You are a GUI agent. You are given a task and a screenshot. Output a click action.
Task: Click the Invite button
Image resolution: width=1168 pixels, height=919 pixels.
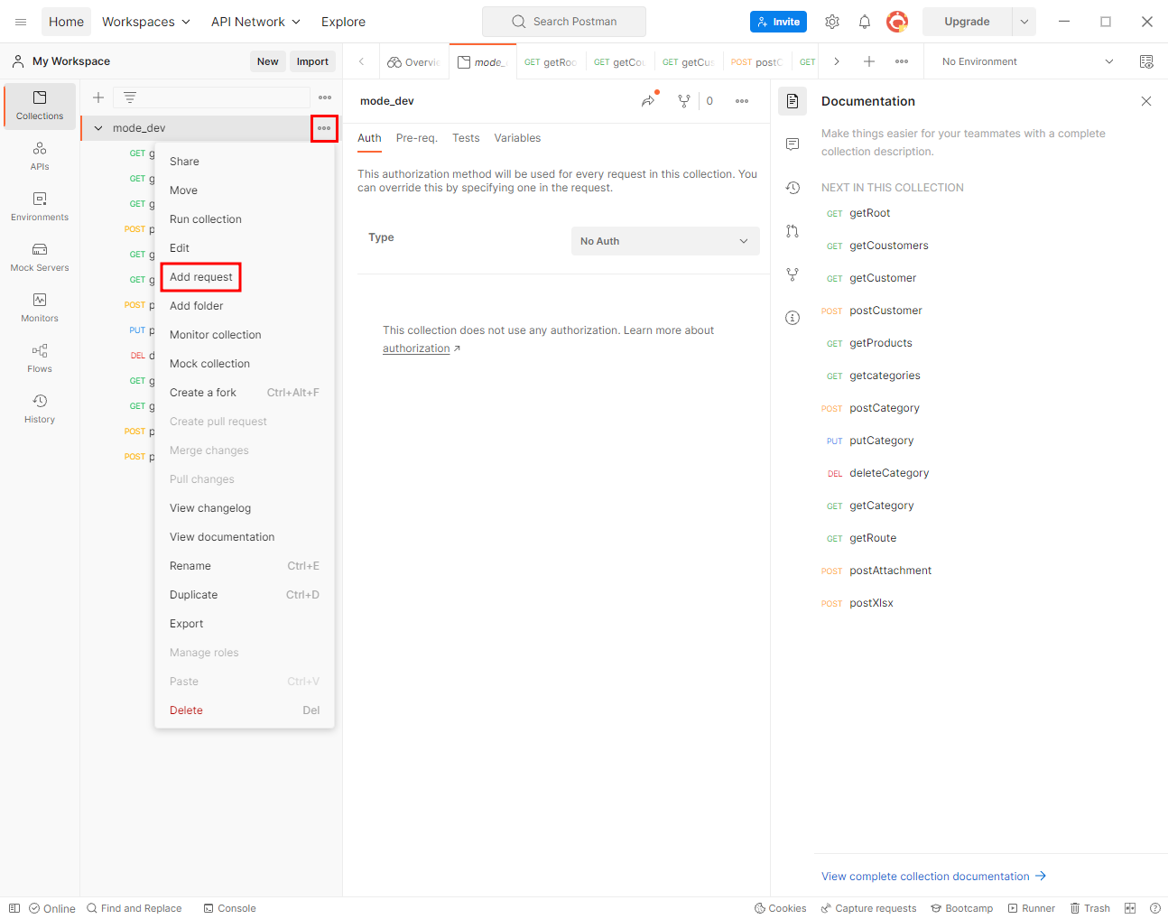778,22
